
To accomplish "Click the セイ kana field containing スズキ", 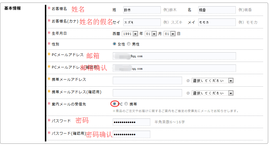I will click(142, 22).
